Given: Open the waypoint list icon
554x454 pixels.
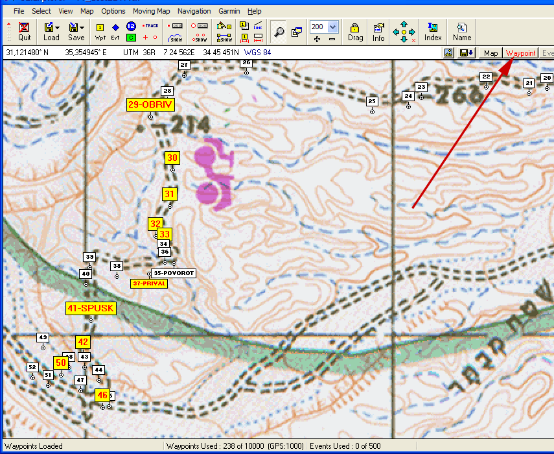Looking at the screenshot, I should click(244, 26).
